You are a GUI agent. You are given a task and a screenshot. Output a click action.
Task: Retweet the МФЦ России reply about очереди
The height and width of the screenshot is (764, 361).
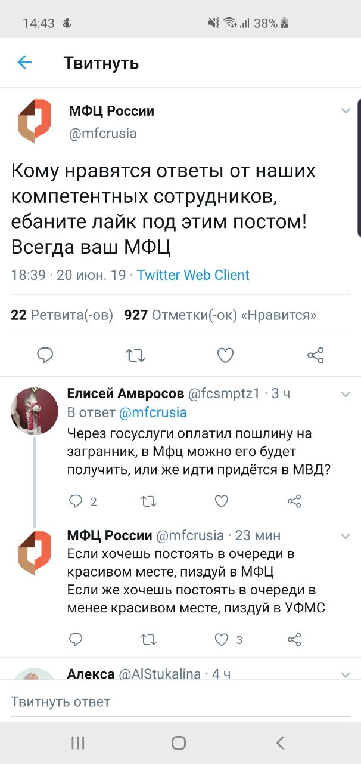pos(148,640)
